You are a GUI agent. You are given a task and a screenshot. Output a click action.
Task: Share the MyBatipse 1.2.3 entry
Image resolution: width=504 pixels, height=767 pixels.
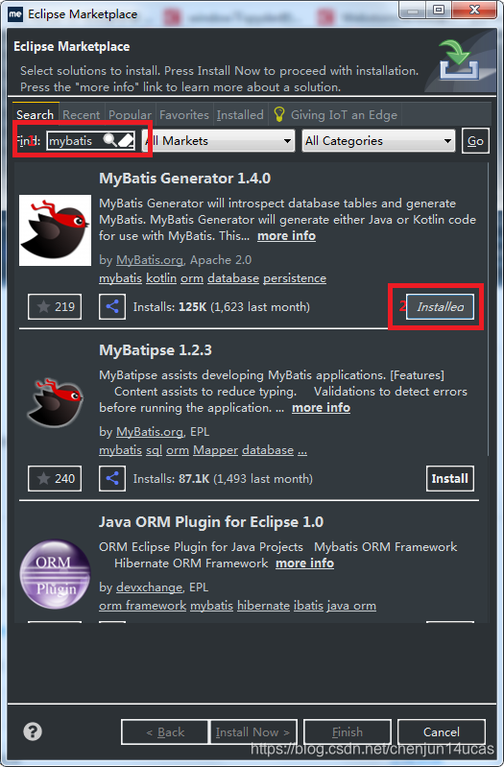click(x=112, y=478)
